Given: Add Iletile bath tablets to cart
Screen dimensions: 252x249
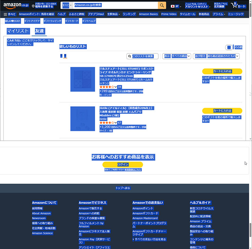Looking at the screenshot, I should point(222,110).
